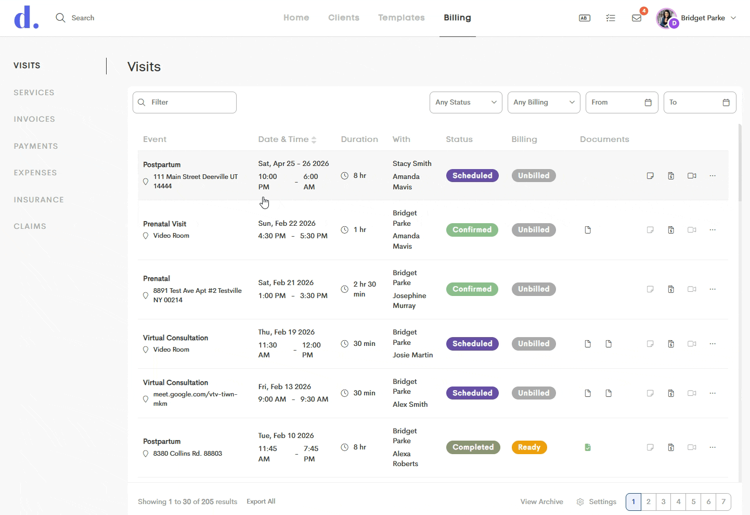Open the mail inbox icon with notification badge
The width and height of the screenshot is (750, 515).
pos(637,18)
